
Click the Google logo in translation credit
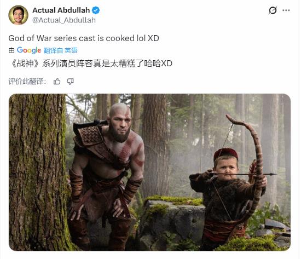[29, 50]
